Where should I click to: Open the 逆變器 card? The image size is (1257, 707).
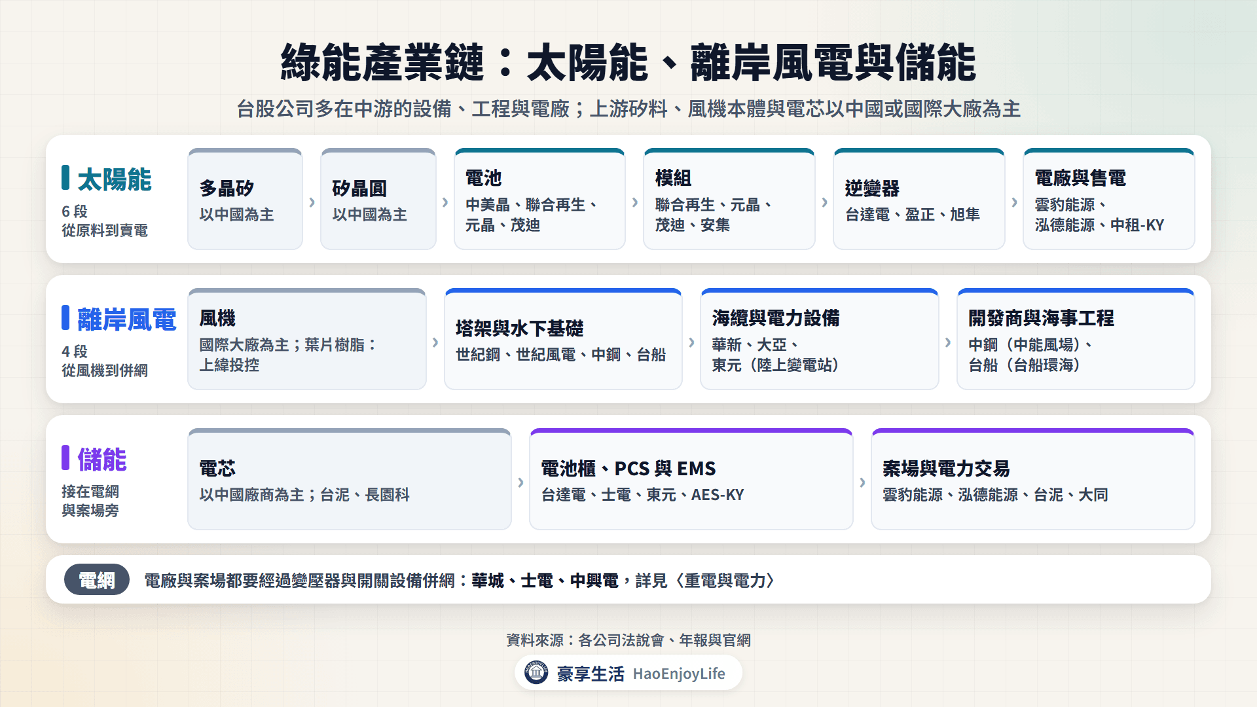919,199
